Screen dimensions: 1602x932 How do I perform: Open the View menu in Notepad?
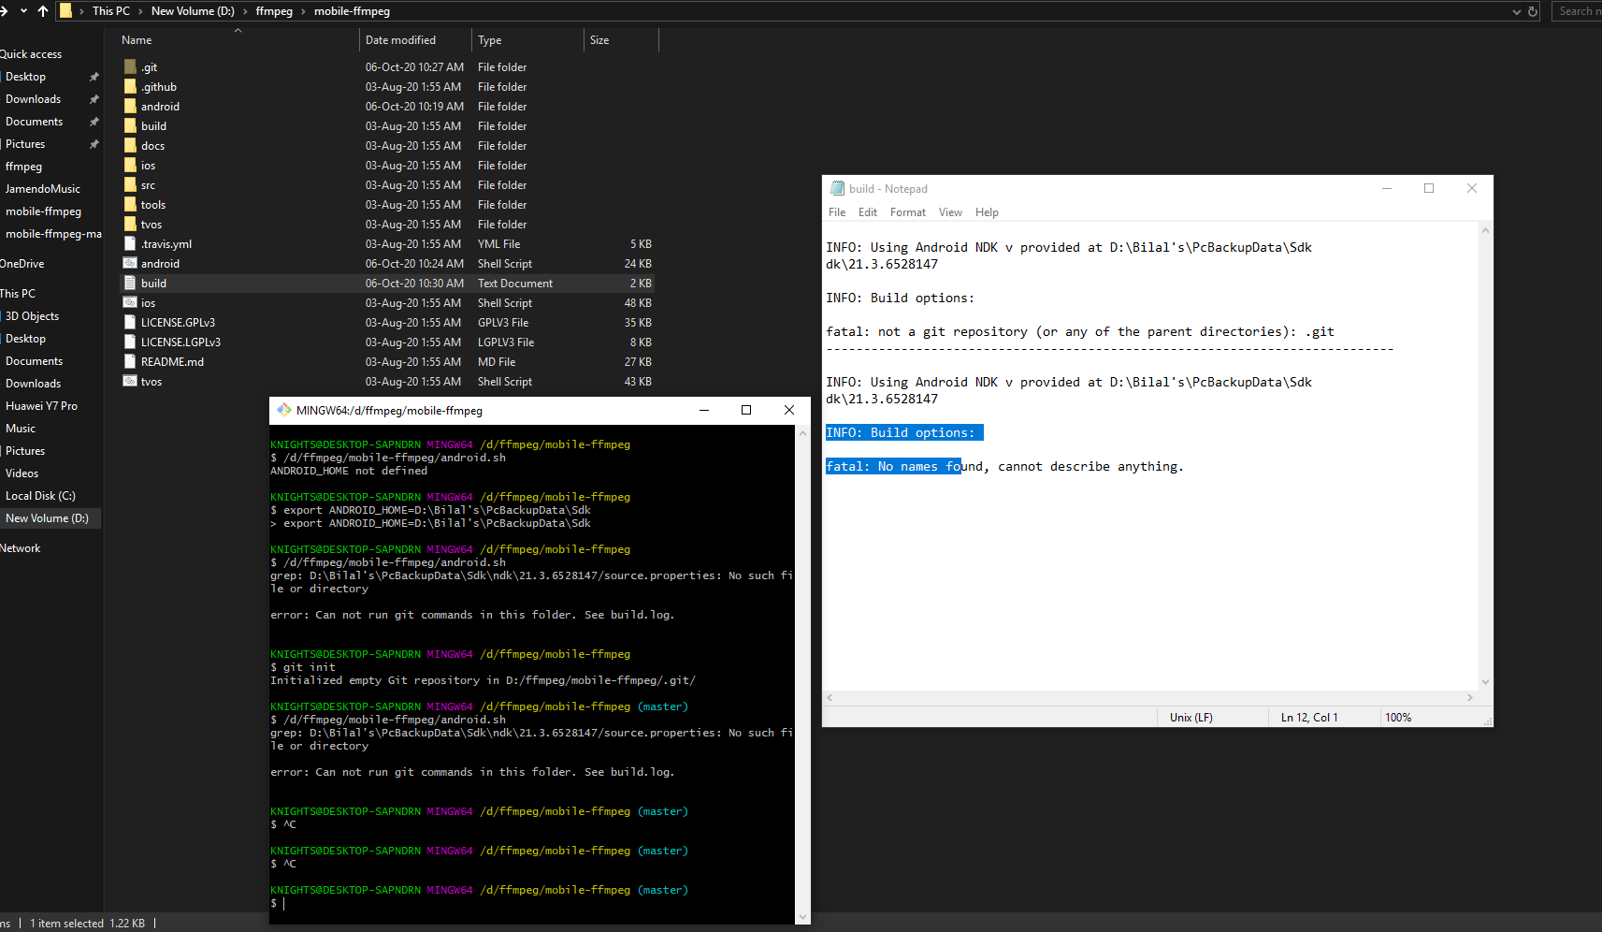point(950,212)
